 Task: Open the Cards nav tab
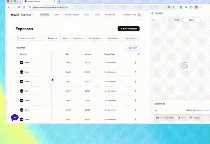point(86,15)
